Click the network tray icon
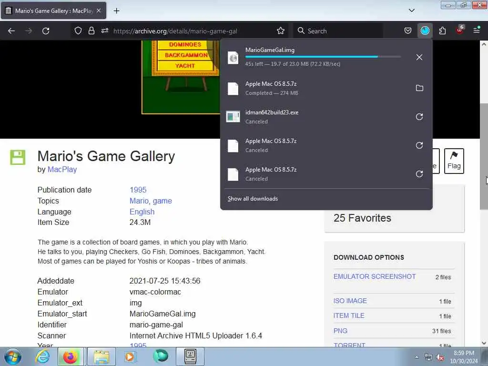The height and width of the screenshot is (366, 488). [x=428, y=357]
